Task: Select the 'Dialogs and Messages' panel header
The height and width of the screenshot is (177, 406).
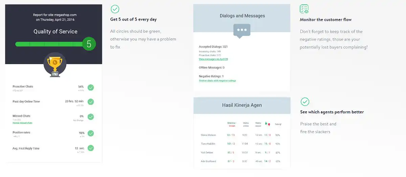Action: pyautogui.click(x=242, y=16)
